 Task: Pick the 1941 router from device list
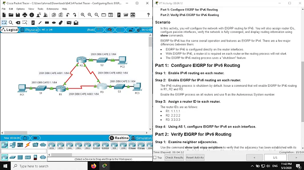pos(69,146)
